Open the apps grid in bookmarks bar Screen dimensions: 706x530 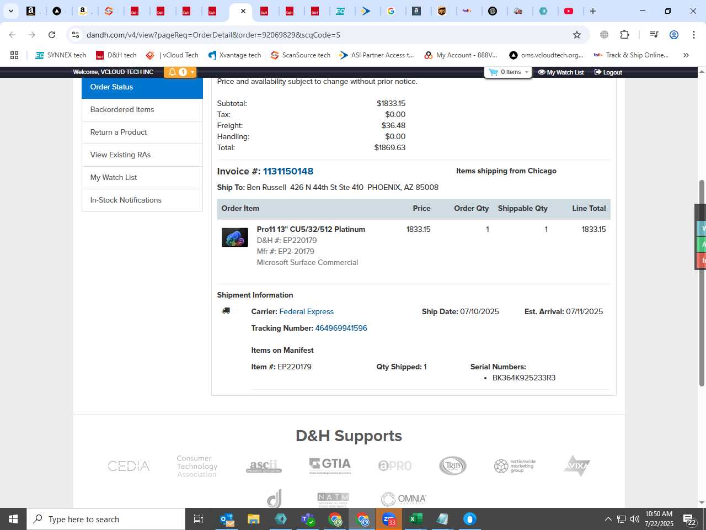(x=14, y=55)
